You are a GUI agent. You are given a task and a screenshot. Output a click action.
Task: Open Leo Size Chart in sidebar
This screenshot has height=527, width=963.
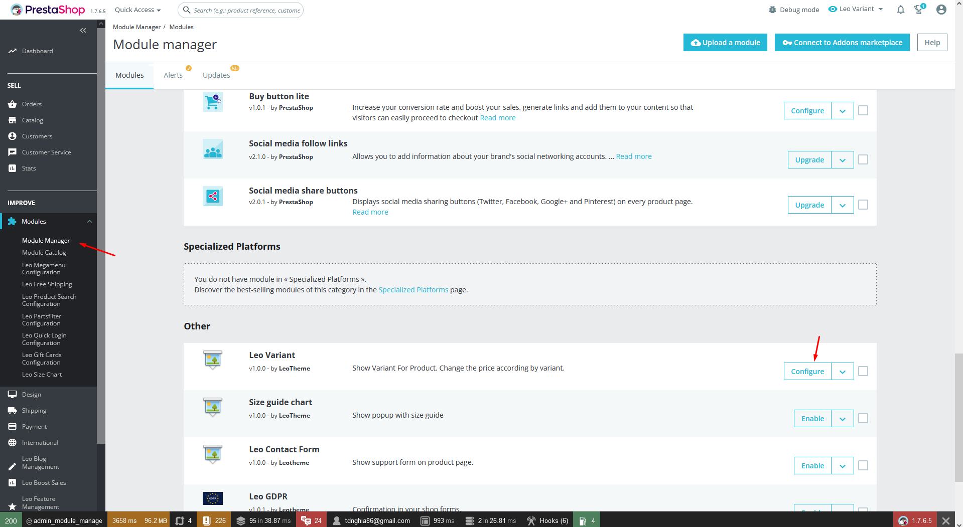click(x=42, y=375)
